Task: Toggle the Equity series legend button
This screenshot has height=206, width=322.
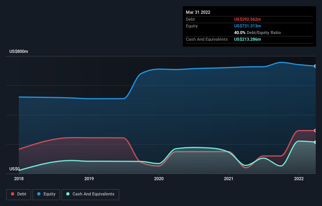Action: tap(46, 194)
